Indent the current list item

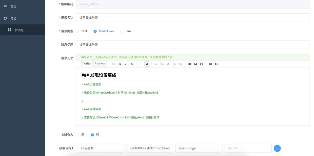(174, 64)
